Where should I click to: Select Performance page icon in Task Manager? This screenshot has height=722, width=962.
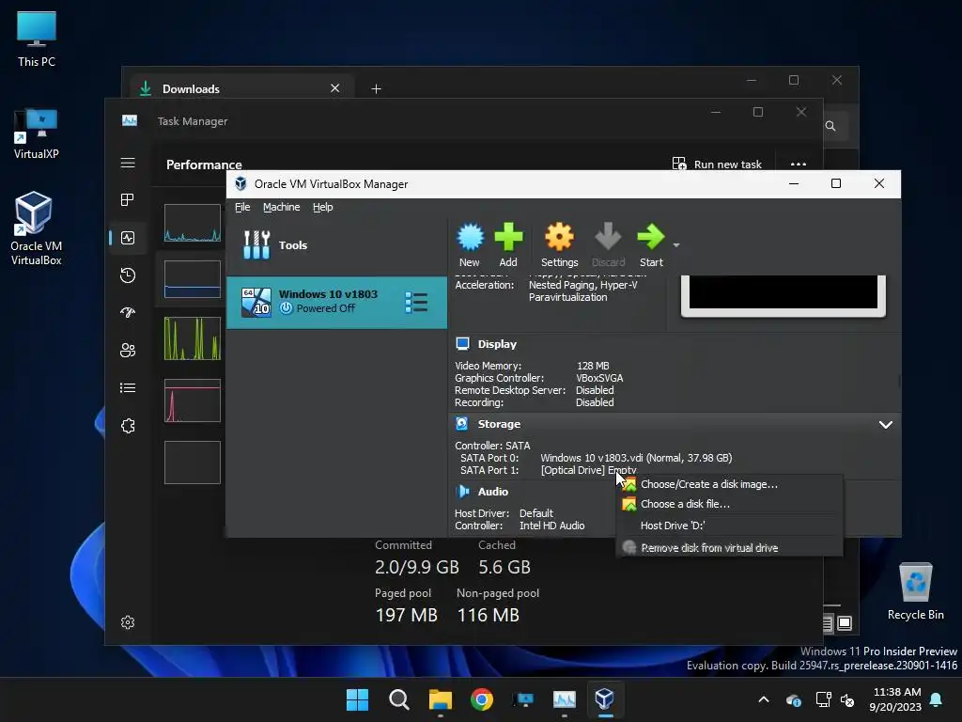click(x=128, y=238)
